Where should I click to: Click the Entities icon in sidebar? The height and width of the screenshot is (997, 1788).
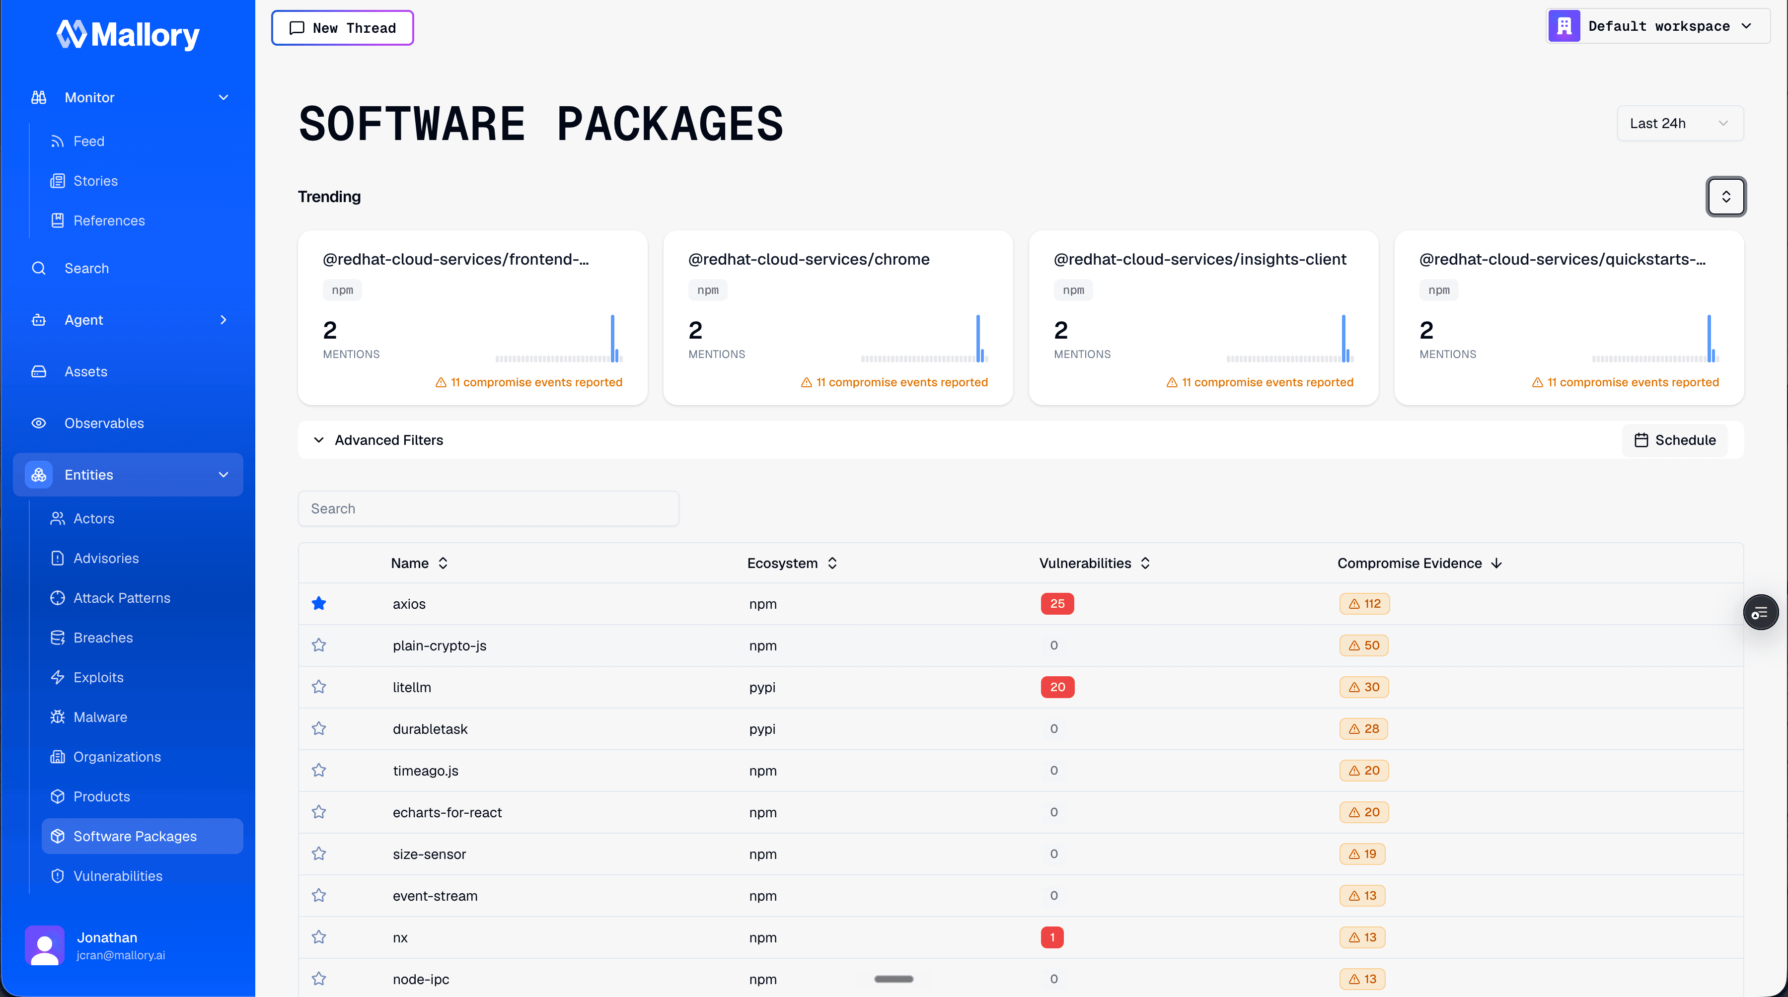(39, 475)
